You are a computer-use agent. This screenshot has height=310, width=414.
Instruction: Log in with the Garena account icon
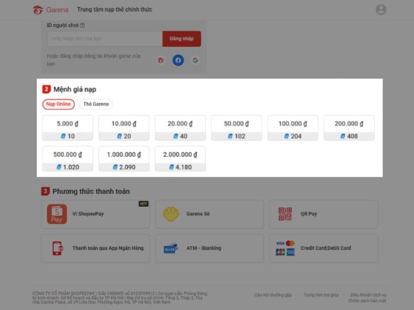coord(160,60)
